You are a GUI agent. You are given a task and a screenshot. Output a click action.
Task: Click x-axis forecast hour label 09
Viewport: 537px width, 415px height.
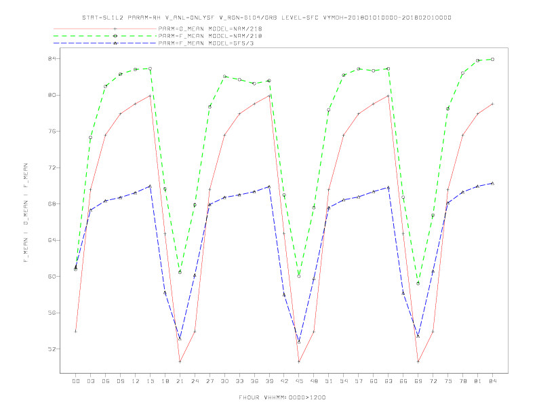point(120,381)
